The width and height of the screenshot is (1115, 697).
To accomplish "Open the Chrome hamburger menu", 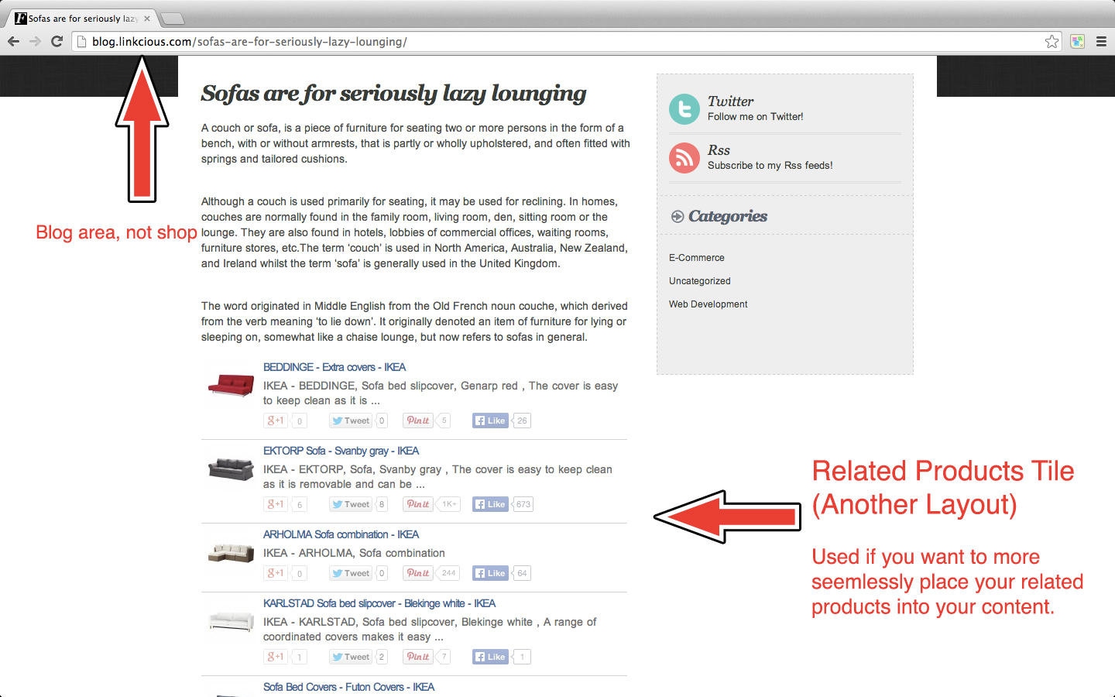I will point(1101,42).
